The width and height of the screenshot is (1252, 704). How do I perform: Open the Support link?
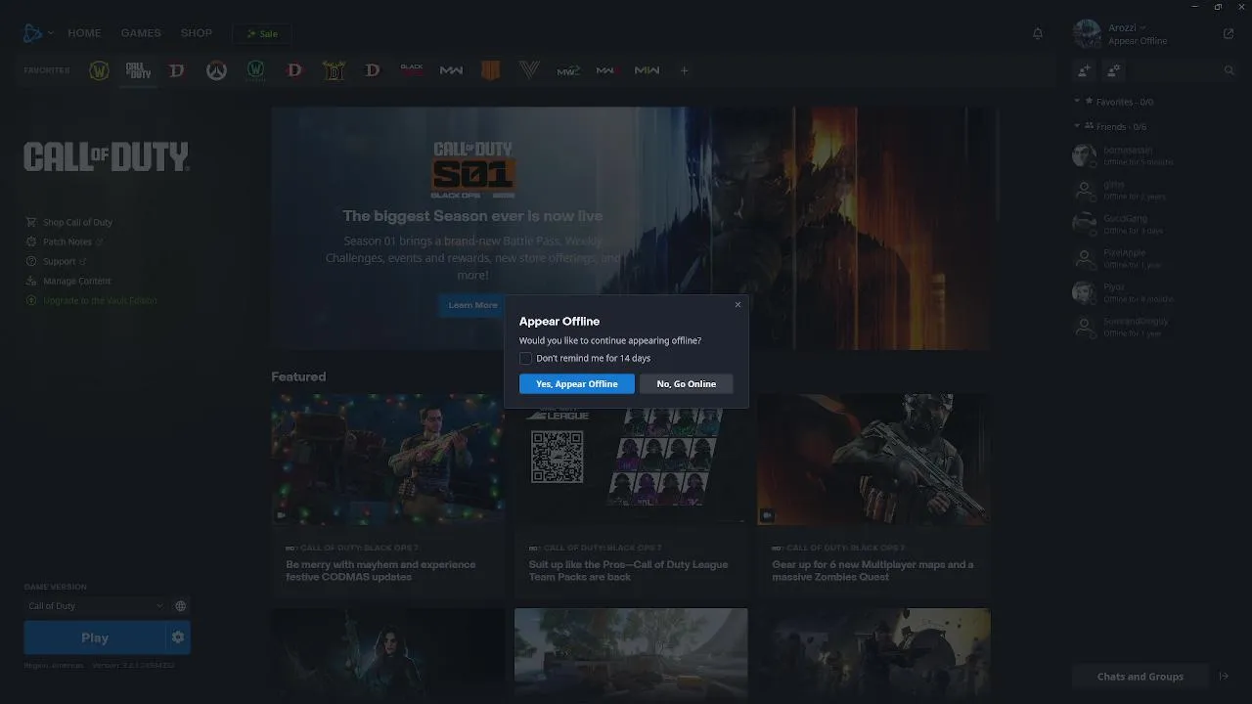coord(57,261)
